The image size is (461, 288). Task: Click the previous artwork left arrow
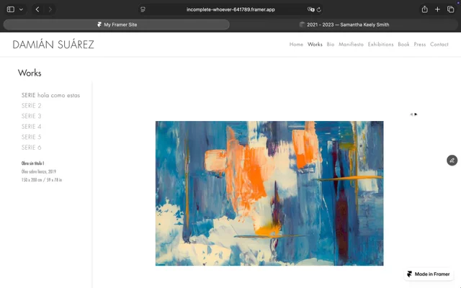(411, 114)
